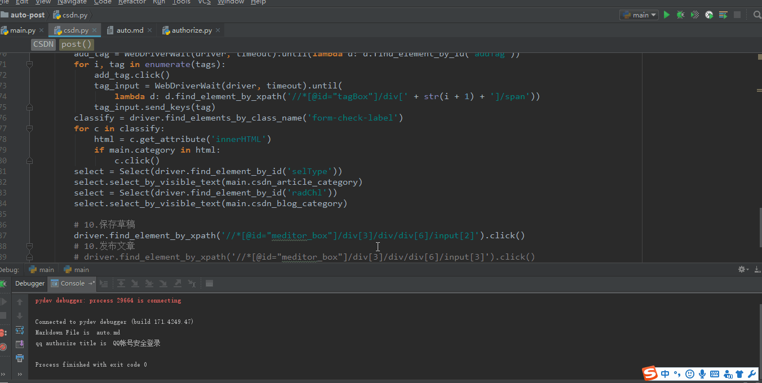Close the main.py tab
This screenshot has width=762, height=383.
[42, 30]
